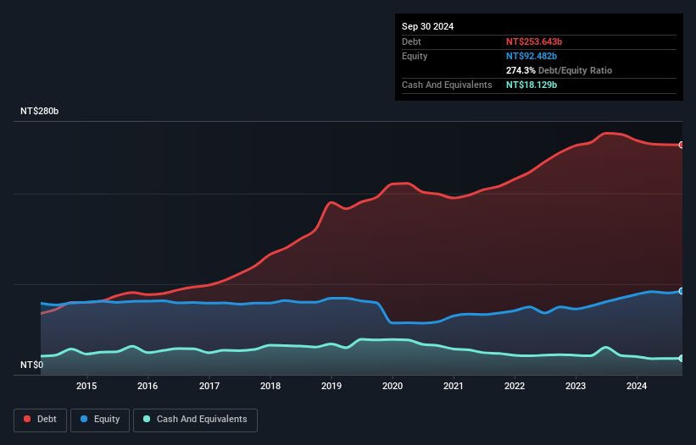Toggle the Debt legend button

click(41, 420)
